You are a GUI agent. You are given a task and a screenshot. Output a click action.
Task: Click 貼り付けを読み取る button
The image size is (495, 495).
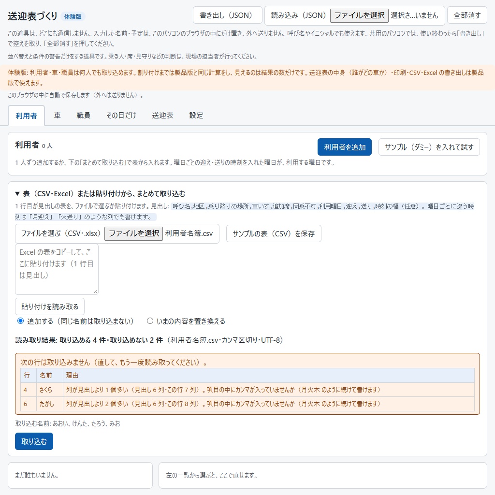coord(50,306)
